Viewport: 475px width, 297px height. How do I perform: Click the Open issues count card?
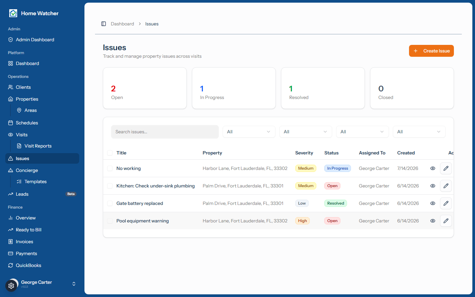pos(145,88)
